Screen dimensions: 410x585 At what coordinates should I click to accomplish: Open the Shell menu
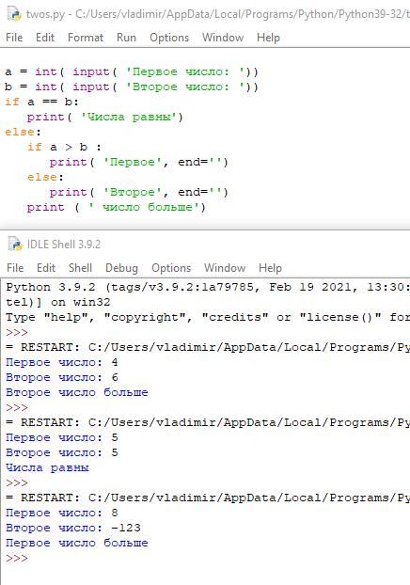point(80,268)
